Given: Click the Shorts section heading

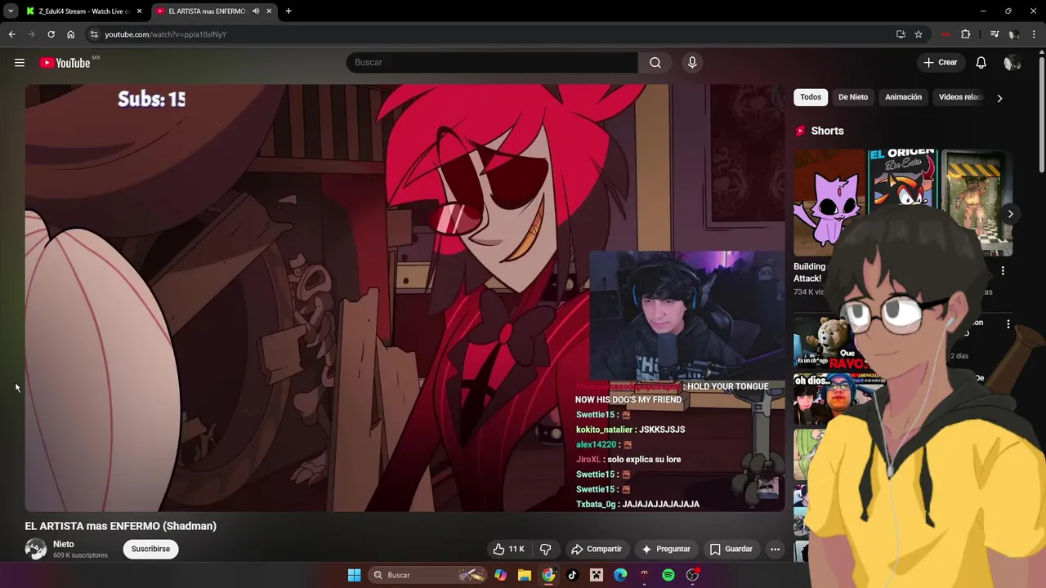Looking at the screenshot, I should [x=827, y=131].
